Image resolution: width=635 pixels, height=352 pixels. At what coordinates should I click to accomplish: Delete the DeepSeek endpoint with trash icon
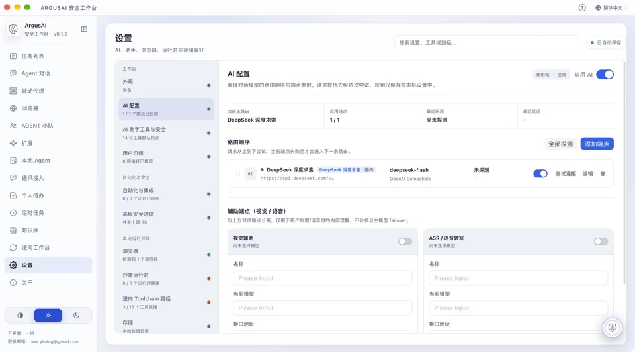[x=603, y=174]
